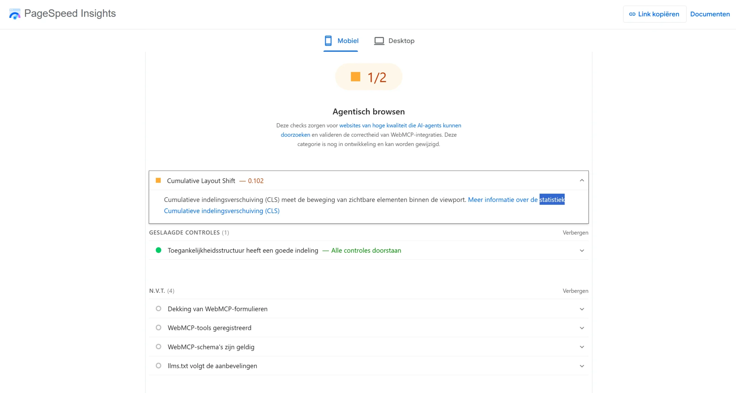Click the 0.102 CLS value

[256, 181]
